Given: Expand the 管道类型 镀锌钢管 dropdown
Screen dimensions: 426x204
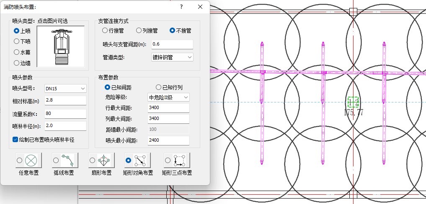Looking at the screenshot, I should tap(172, 57).
